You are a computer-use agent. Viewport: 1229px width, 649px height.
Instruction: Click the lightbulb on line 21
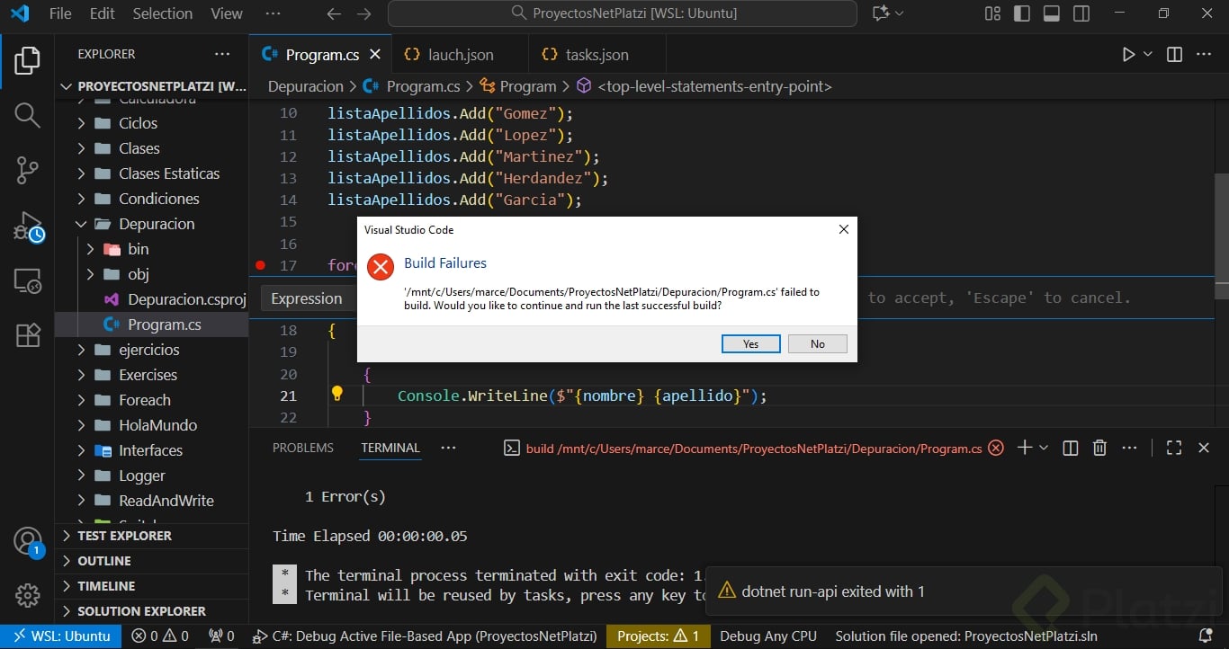pos(337,394)
